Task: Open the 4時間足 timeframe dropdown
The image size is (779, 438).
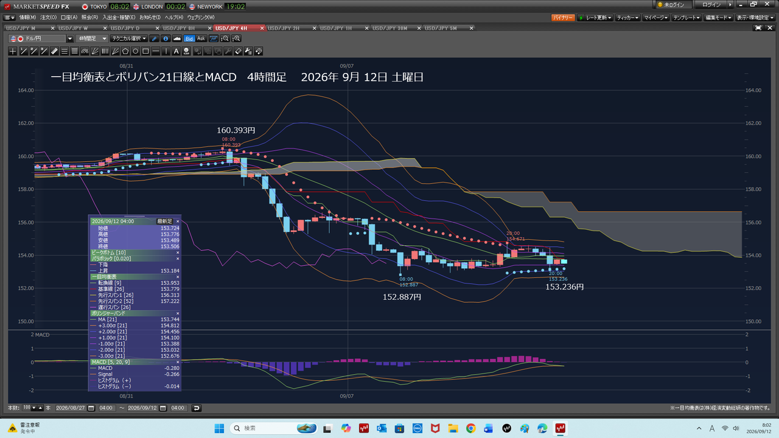Action: 94,38
